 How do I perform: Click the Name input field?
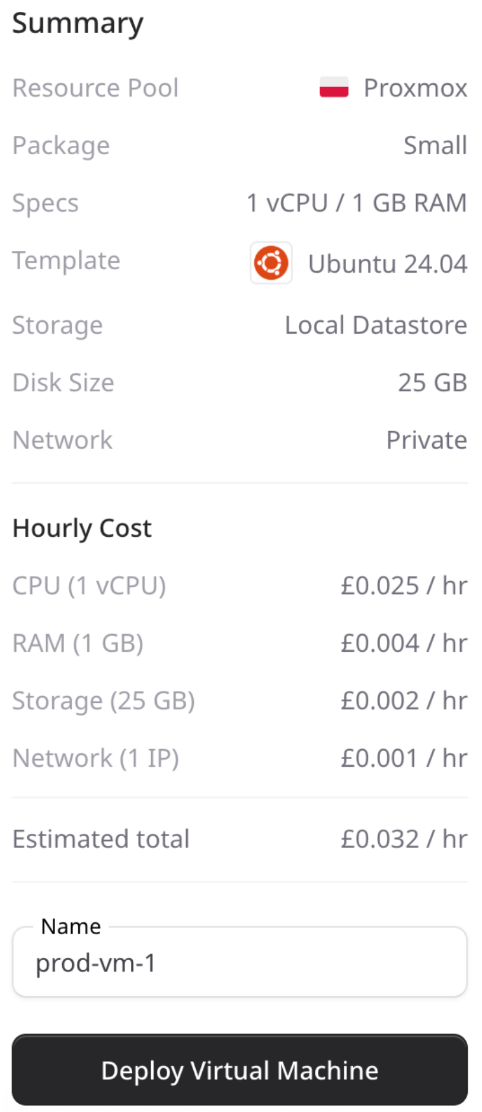[x=240, y=963]
